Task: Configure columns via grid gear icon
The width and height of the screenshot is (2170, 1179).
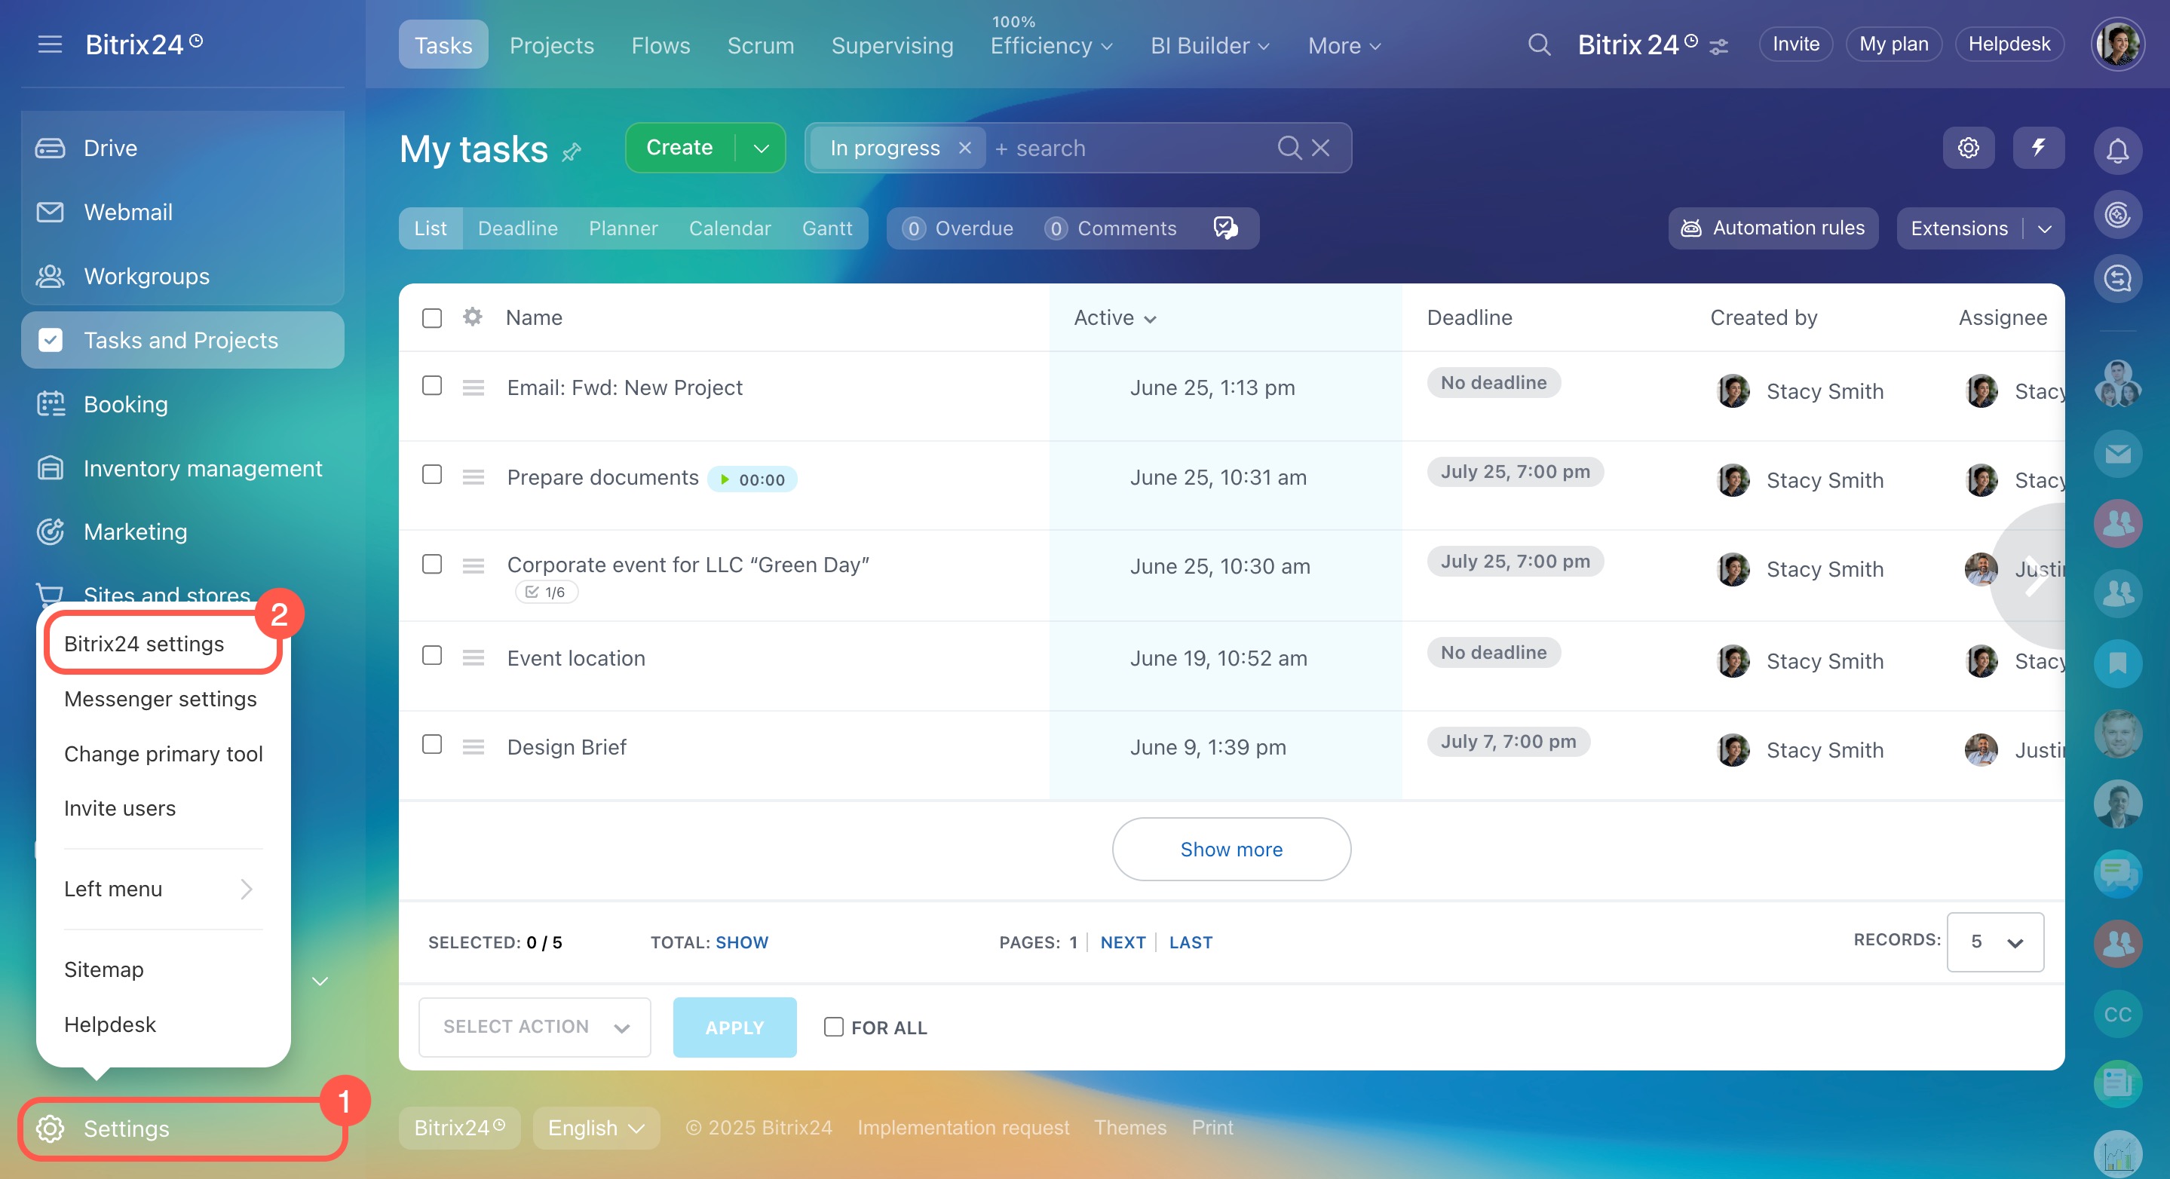Action: click(x=473, y=317)
